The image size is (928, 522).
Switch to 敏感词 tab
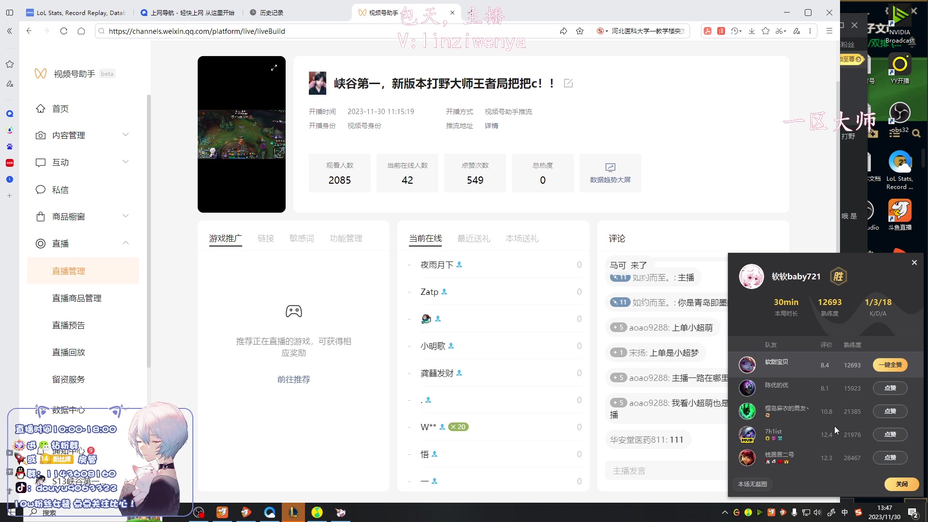302,238
